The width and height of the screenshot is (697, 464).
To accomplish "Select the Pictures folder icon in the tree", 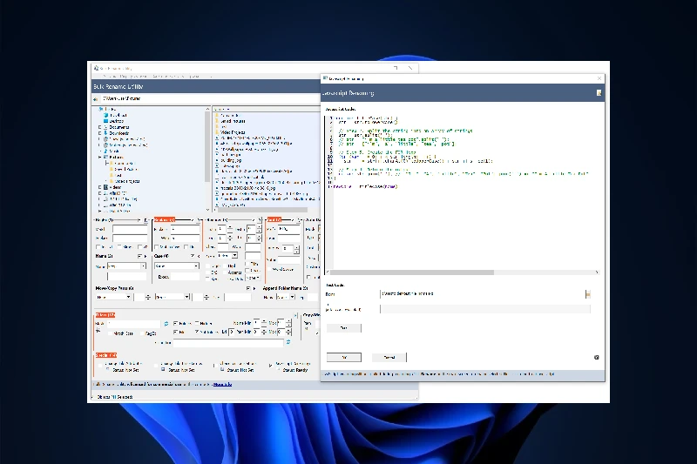I will (105, 158).
